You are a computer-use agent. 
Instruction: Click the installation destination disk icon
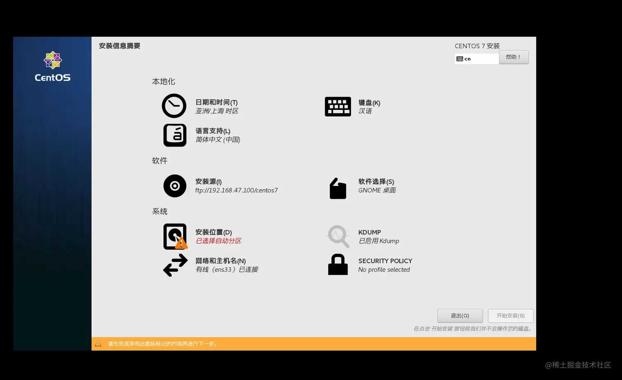pyautogui.click(x=175, y=236)
